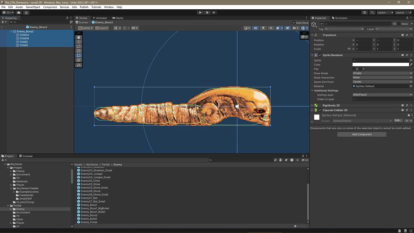Open the Sorting Layer dropdown showing AfterPlayer
Image resolution: width=414 pixels, height=233 pixels.
click(x=382, y=95)
